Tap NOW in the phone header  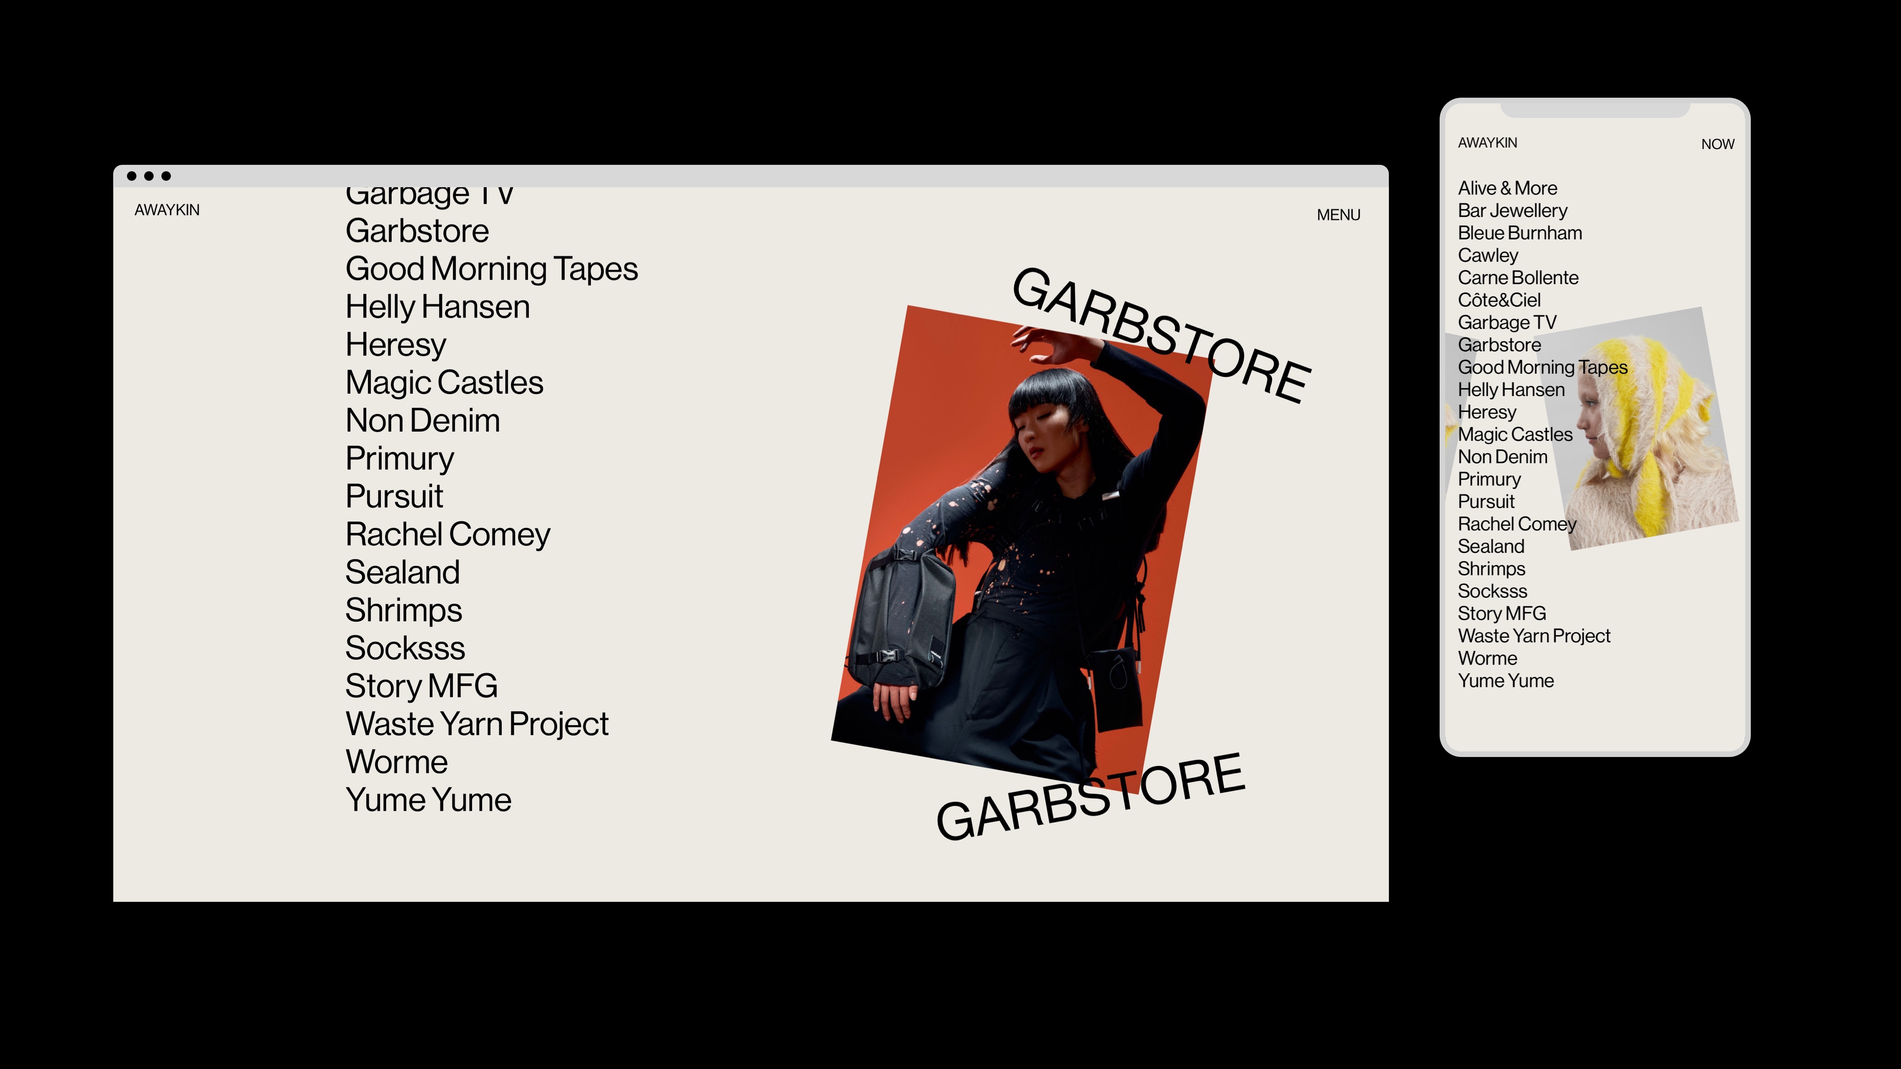1717,145
